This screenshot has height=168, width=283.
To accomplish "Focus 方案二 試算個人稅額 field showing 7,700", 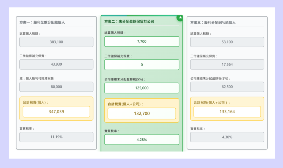I will click(141, 42).
